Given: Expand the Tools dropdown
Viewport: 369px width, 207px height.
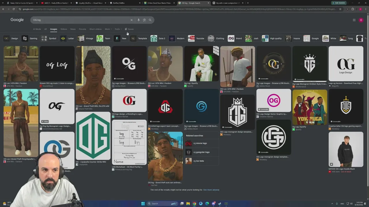Looking at the screenshot, I should [118, 29].
